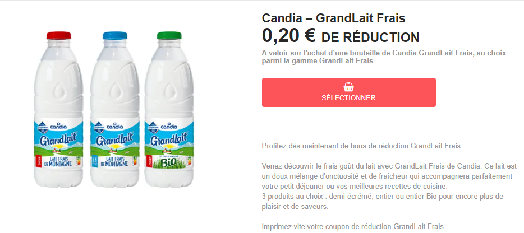Click the Candia – GrandLait Frais title
This screenshot has width=524, height=233.
pos(333,18)
